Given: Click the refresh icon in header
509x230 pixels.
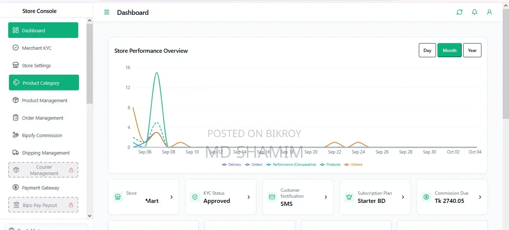Looking at the screenshot, I should (x=459, y=12).
